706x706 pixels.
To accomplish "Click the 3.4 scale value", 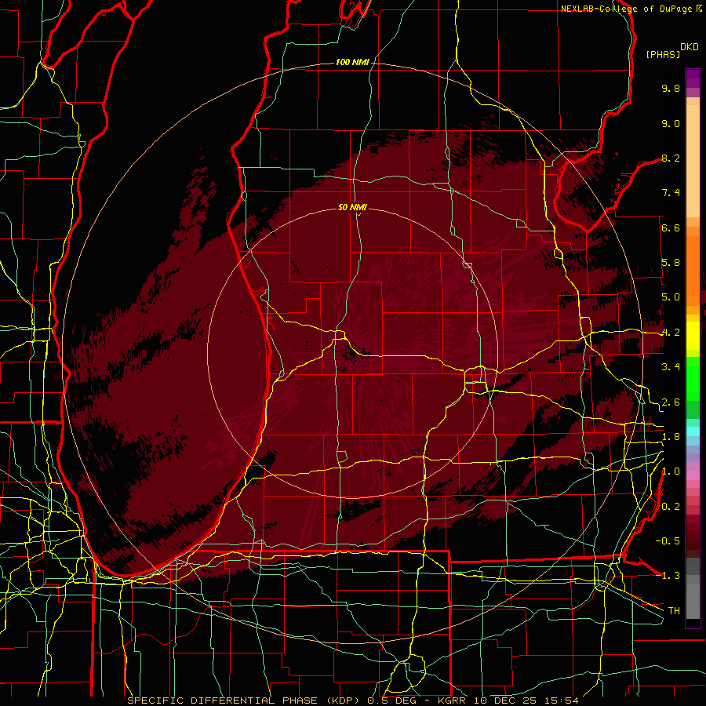I will point(671,367).
